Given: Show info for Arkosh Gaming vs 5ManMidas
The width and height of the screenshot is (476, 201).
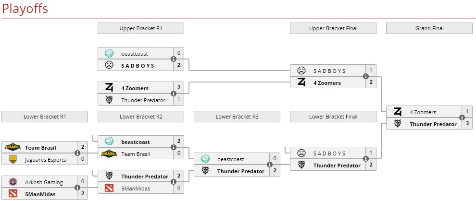Looking at the screenshot, I should coord(77,188).
